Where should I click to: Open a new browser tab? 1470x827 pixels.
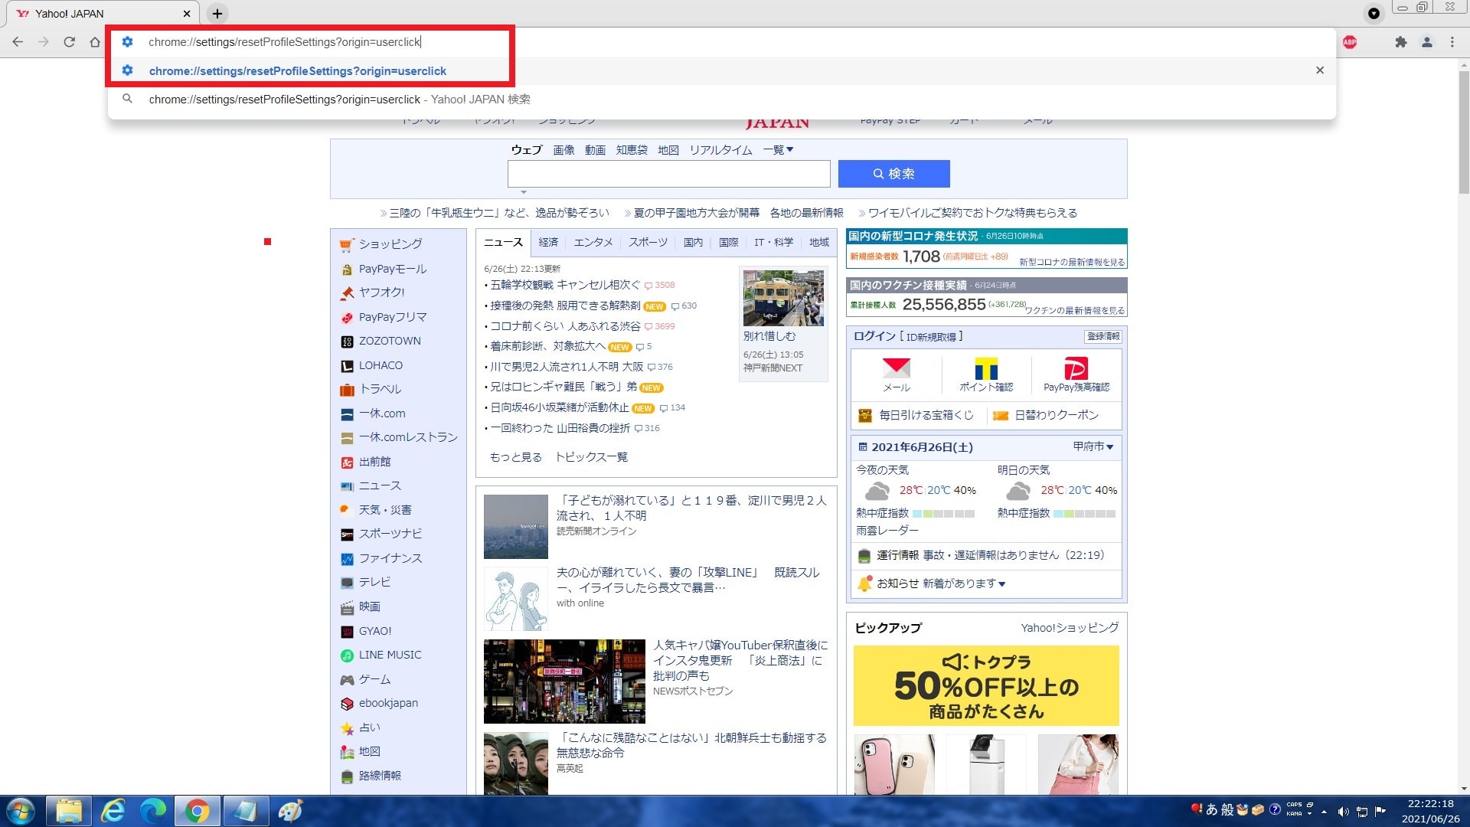tap(217, 14)
